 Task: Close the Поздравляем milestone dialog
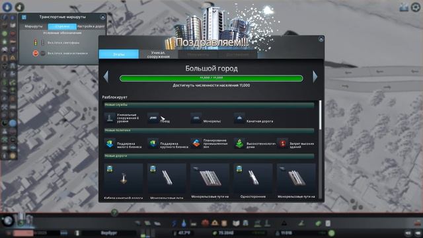tap(321, 39)
